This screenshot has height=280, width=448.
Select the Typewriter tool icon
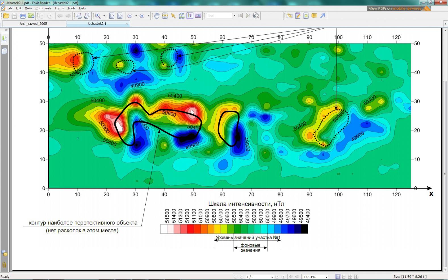(x=306, y=16)
